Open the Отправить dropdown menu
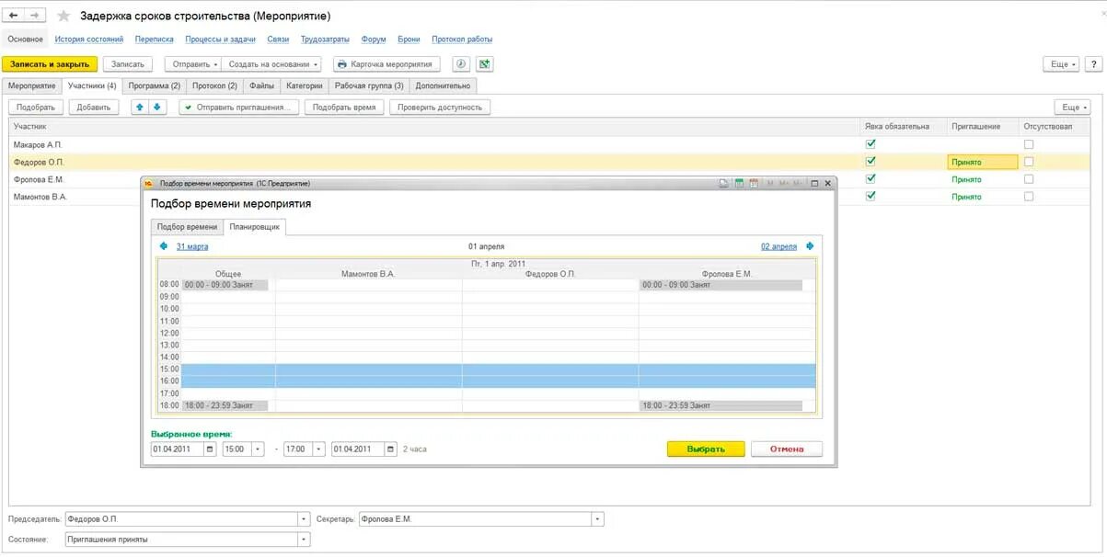Image resolution: width=1107 pixels, height=557 pixels. 193,64
